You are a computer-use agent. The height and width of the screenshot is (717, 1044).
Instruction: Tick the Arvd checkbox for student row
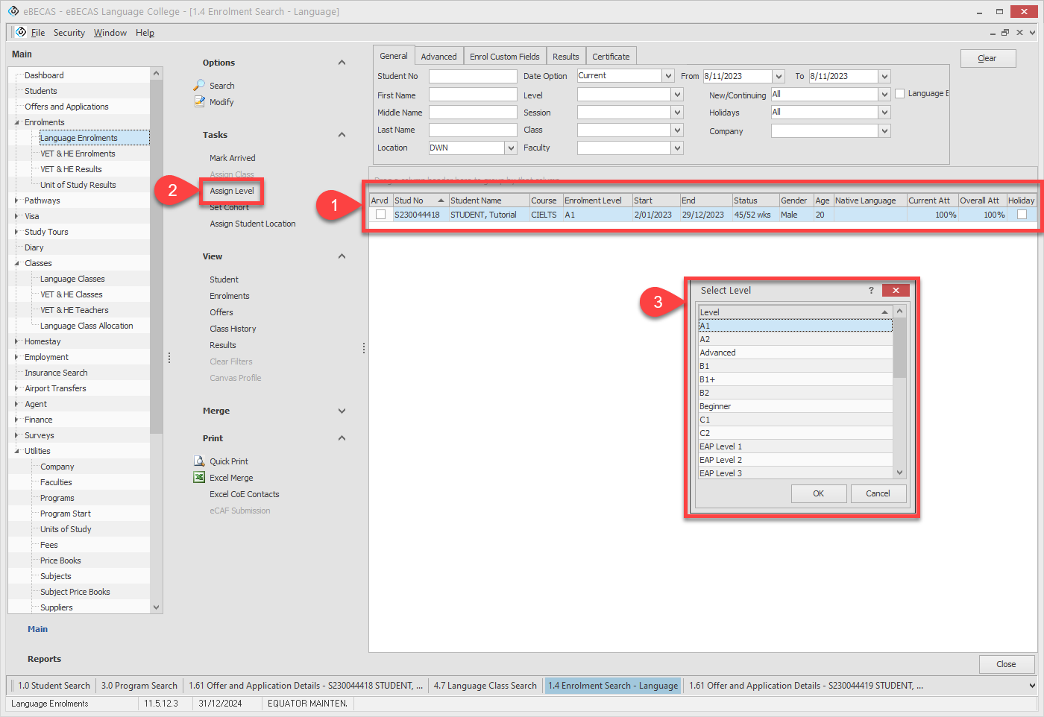click(380, 215)
